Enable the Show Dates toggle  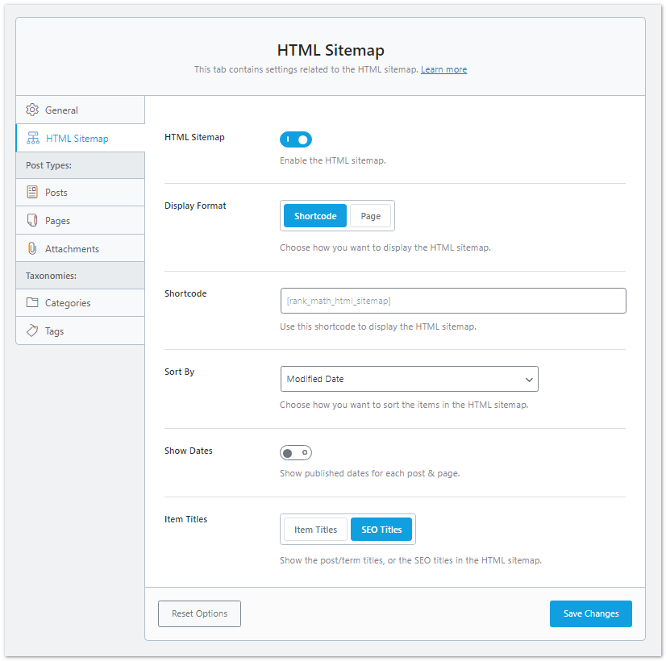(x=295, y=452)
